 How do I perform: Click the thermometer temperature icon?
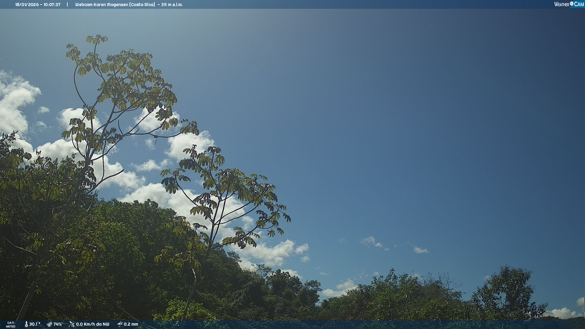(x=26, y=324)
